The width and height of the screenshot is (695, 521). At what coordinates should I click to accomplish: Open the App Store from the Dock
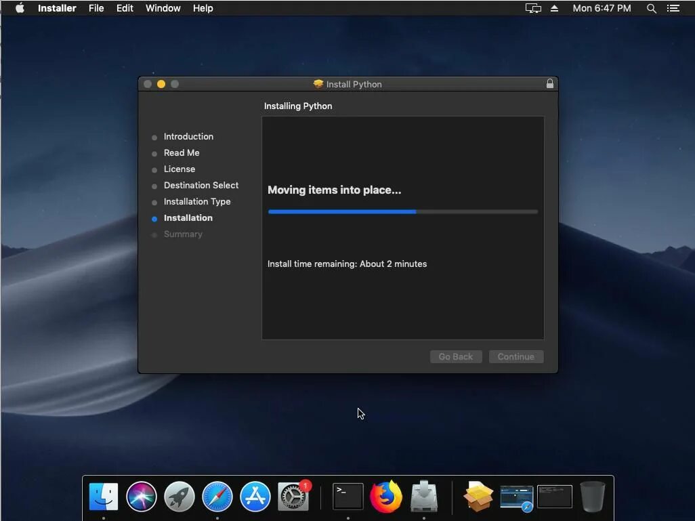tap(255, 497)
